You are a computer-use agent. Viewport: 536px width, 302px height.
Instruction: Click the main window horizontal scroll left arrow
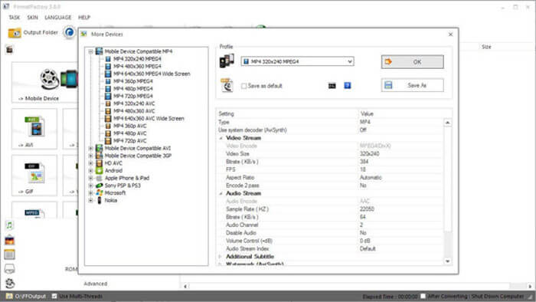[x=185, y=286]
